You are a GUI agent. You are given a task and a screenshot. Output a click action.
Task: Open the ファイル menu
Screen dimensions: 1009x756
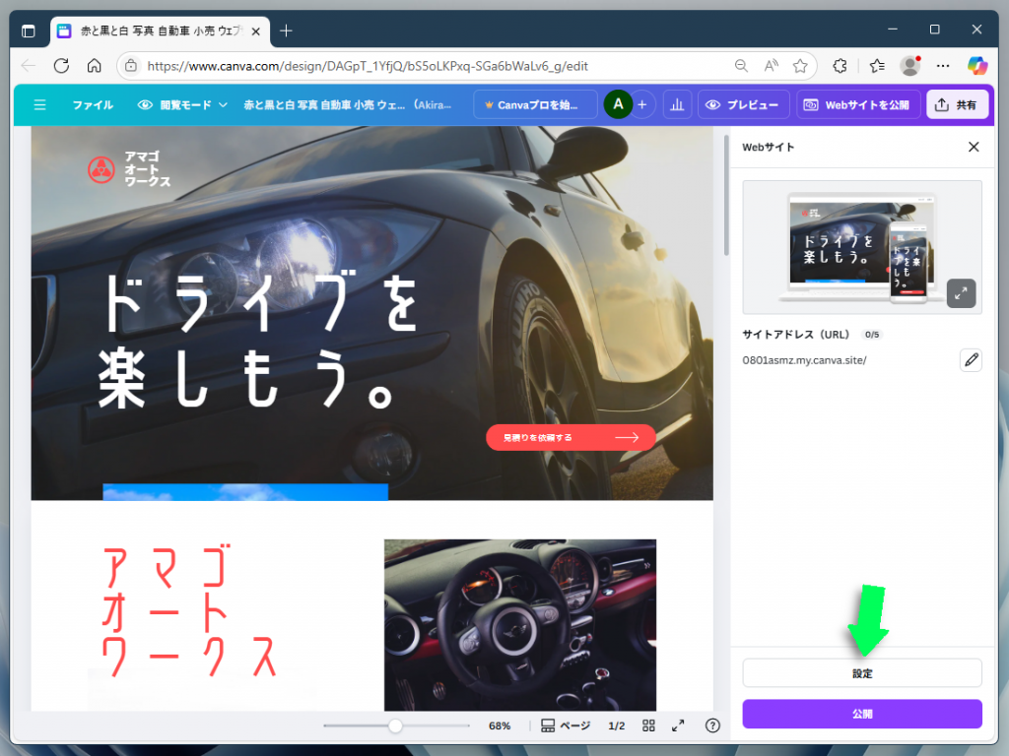[x=93, y=104]
